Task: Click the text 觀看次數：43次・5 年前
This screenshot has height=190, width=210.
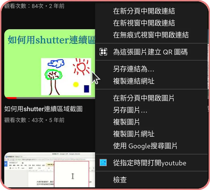Action: point(34,120)
